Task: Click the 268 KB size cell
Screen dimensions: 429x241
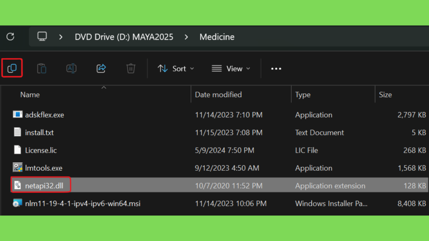Action: [x=415, y=150]
